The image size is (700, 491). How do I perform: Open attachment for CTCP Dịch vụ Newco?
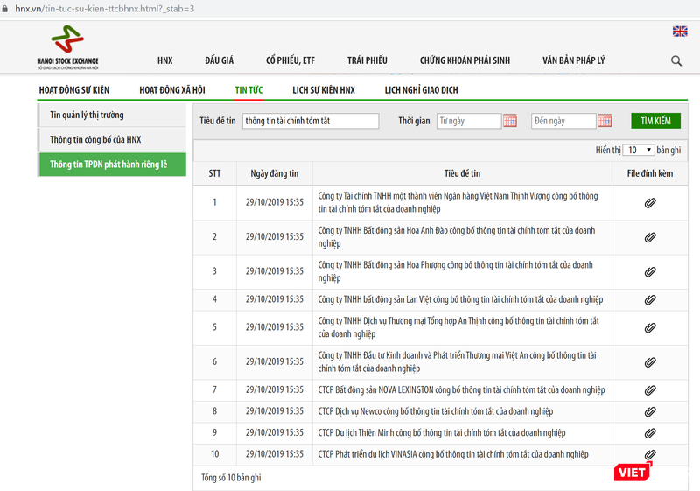pos(650,411)
